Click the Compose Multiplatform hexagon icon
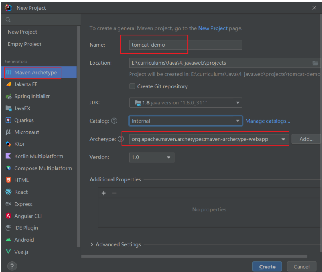322x272 pixels. tap(8, 168)
